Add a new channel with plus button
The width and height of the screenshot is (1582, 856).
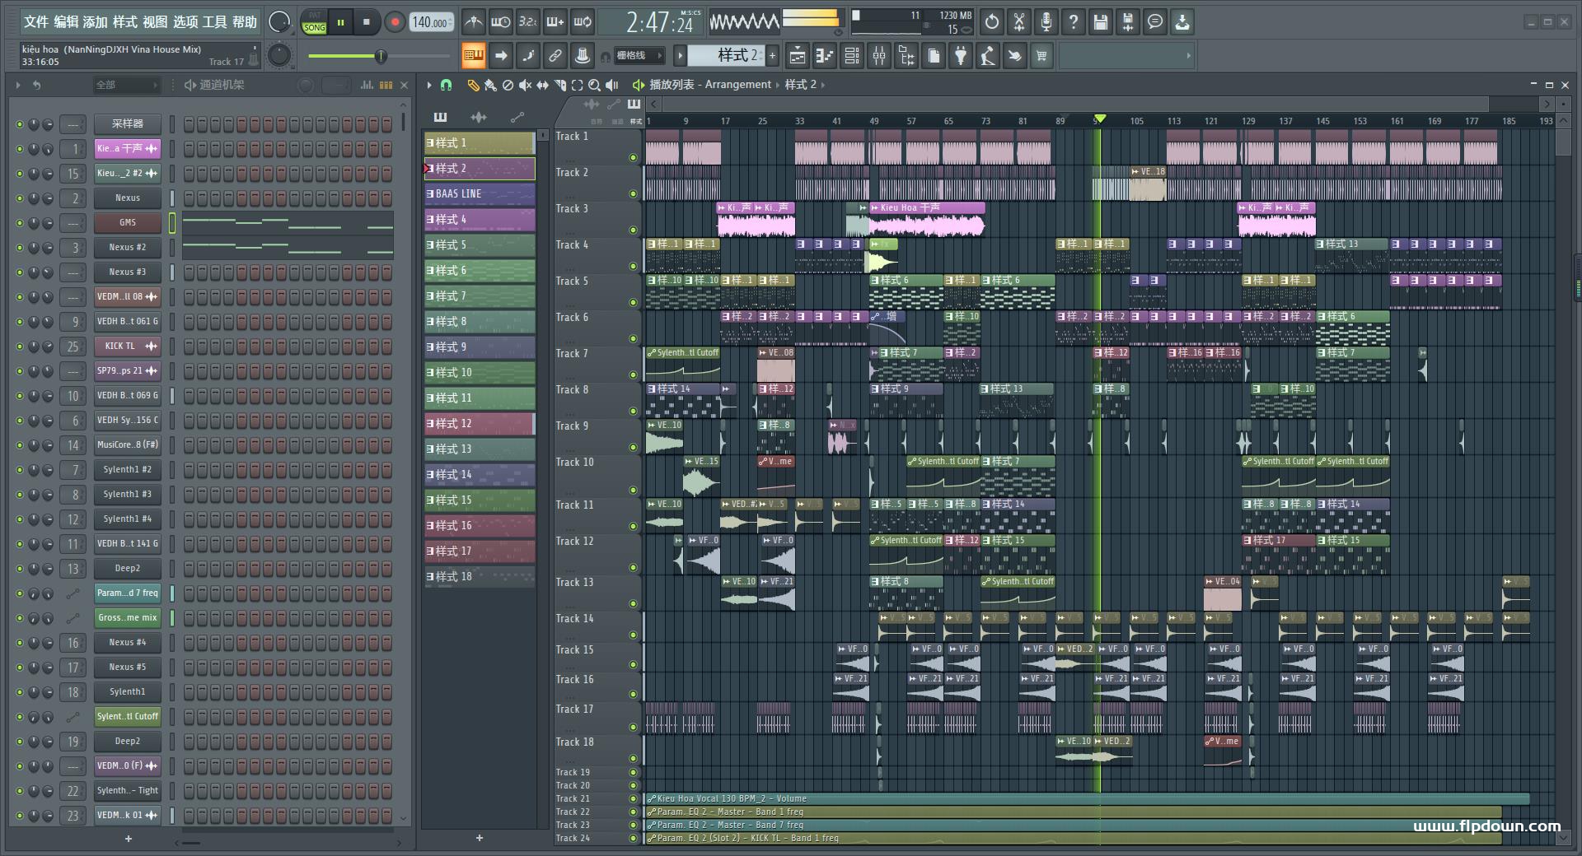pos(129,839)
